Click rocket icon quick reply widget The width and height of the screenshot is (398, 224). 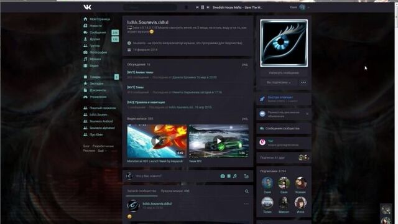click(262, 99)
